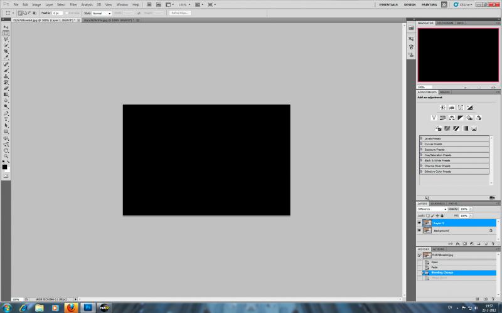Add a layer mask in Layers panel
The width and height of the screenshot is (502, 313).
(x=464, y=244)
